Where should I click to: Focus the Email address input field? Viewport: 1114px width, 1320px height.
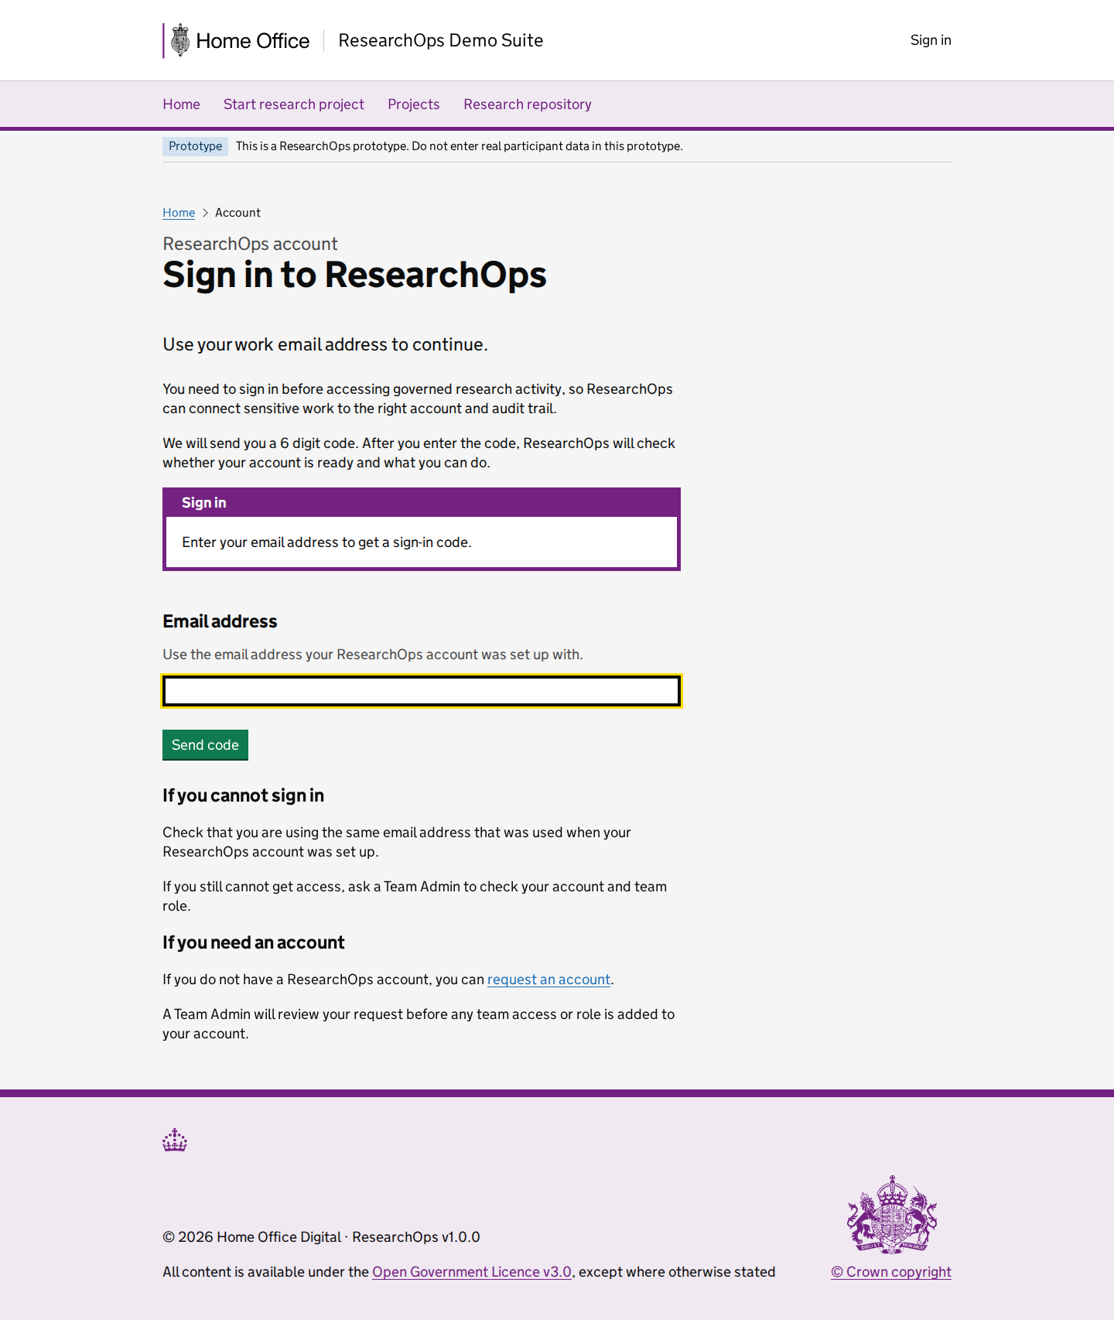[422, 691]
